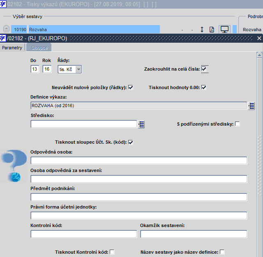The height and width of the screenshot is (257, 263).
Task: Click the Rozvaha label in the Podrobnosti panel
Action: [x=252, y=30]
